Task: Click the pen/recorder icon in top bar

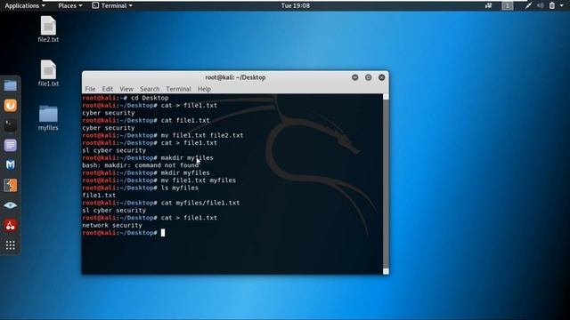Action: pos(528,5)
